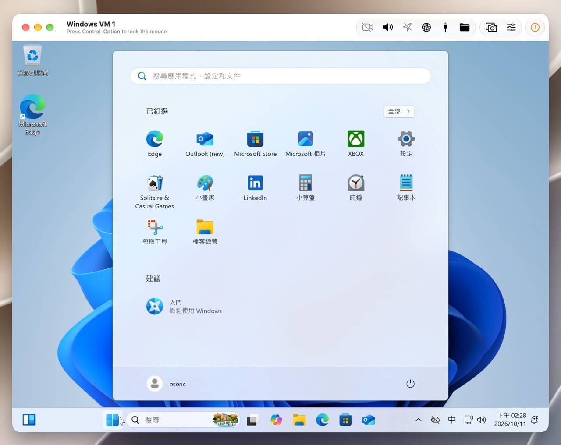Select Microsoft Edge desktop shortcut
Image resolution: width=561 pixels, height=445 pixels.
(33, 115)
